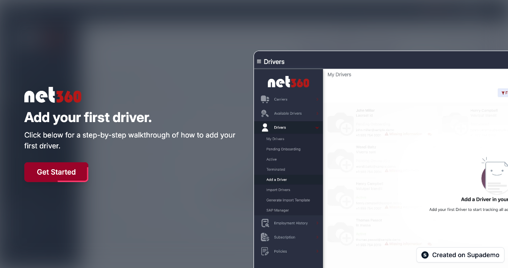The width and height of the screenshot is (508, 268).
Task: Click the Carriers label in sidebar
Action: (281, 99)
